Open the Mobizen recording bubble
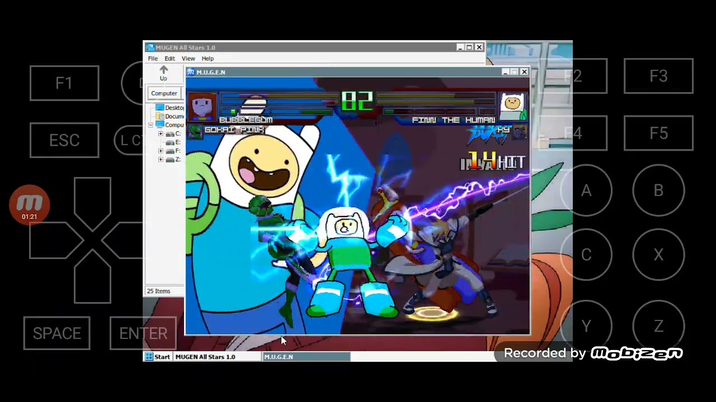 tap(30, 205)
